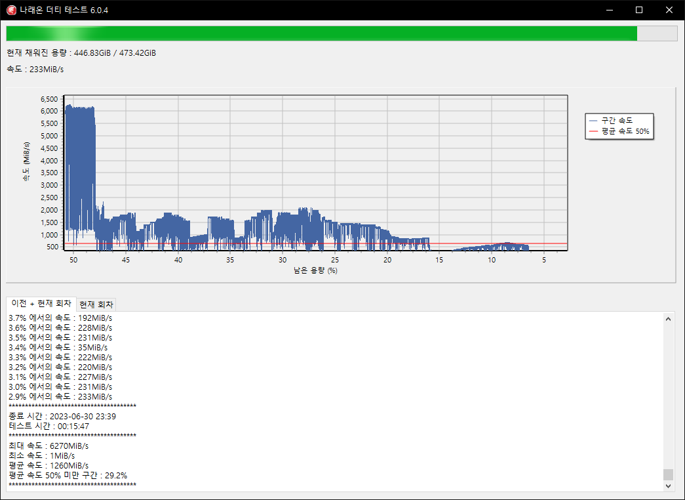Click the '50' x-axis tick label
This screenshot has height=500, width=685.
pos(73,260)
